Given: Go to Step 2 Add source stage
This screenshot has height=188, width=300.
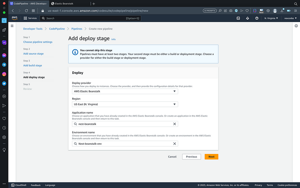Looking at the screenshot, I should click(x=34, y=54).
